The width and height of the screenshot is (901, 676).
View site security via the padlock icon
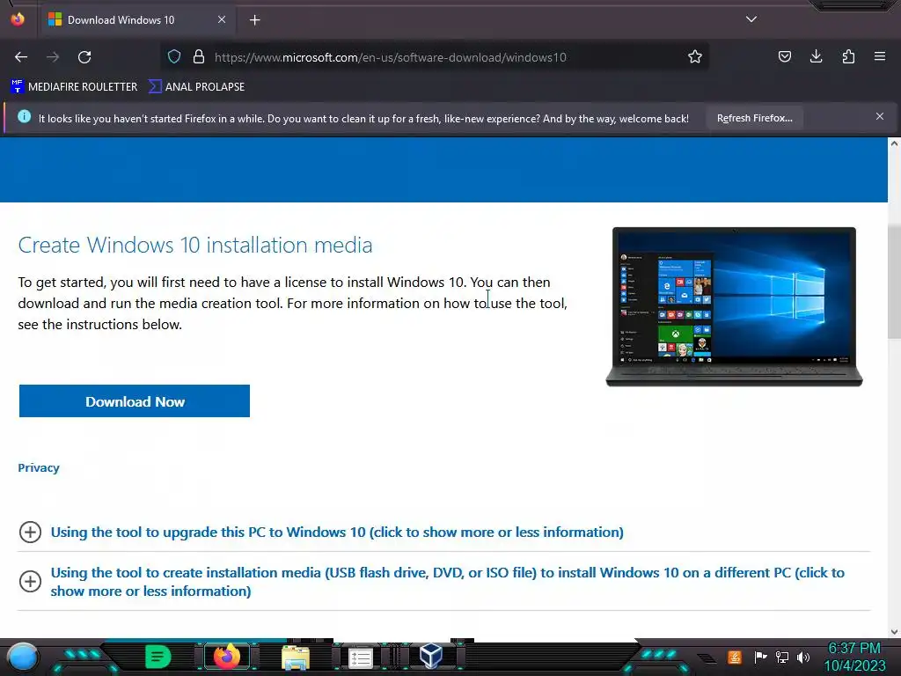coord(199,56)
